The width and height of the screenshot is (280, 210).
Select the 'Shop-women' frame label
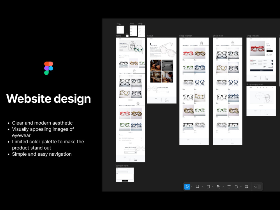186,36
